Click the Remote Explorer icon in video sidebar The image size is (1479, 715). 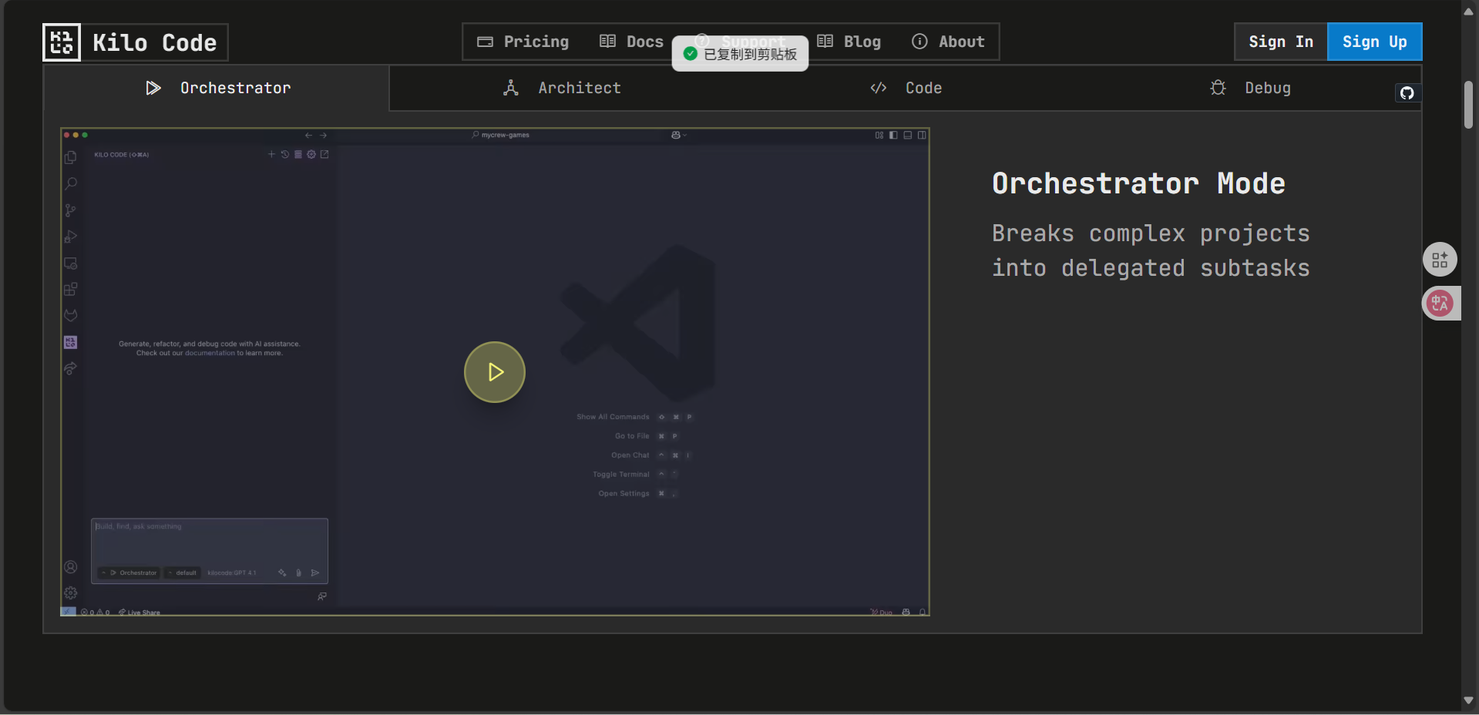[x=71, y=264]
